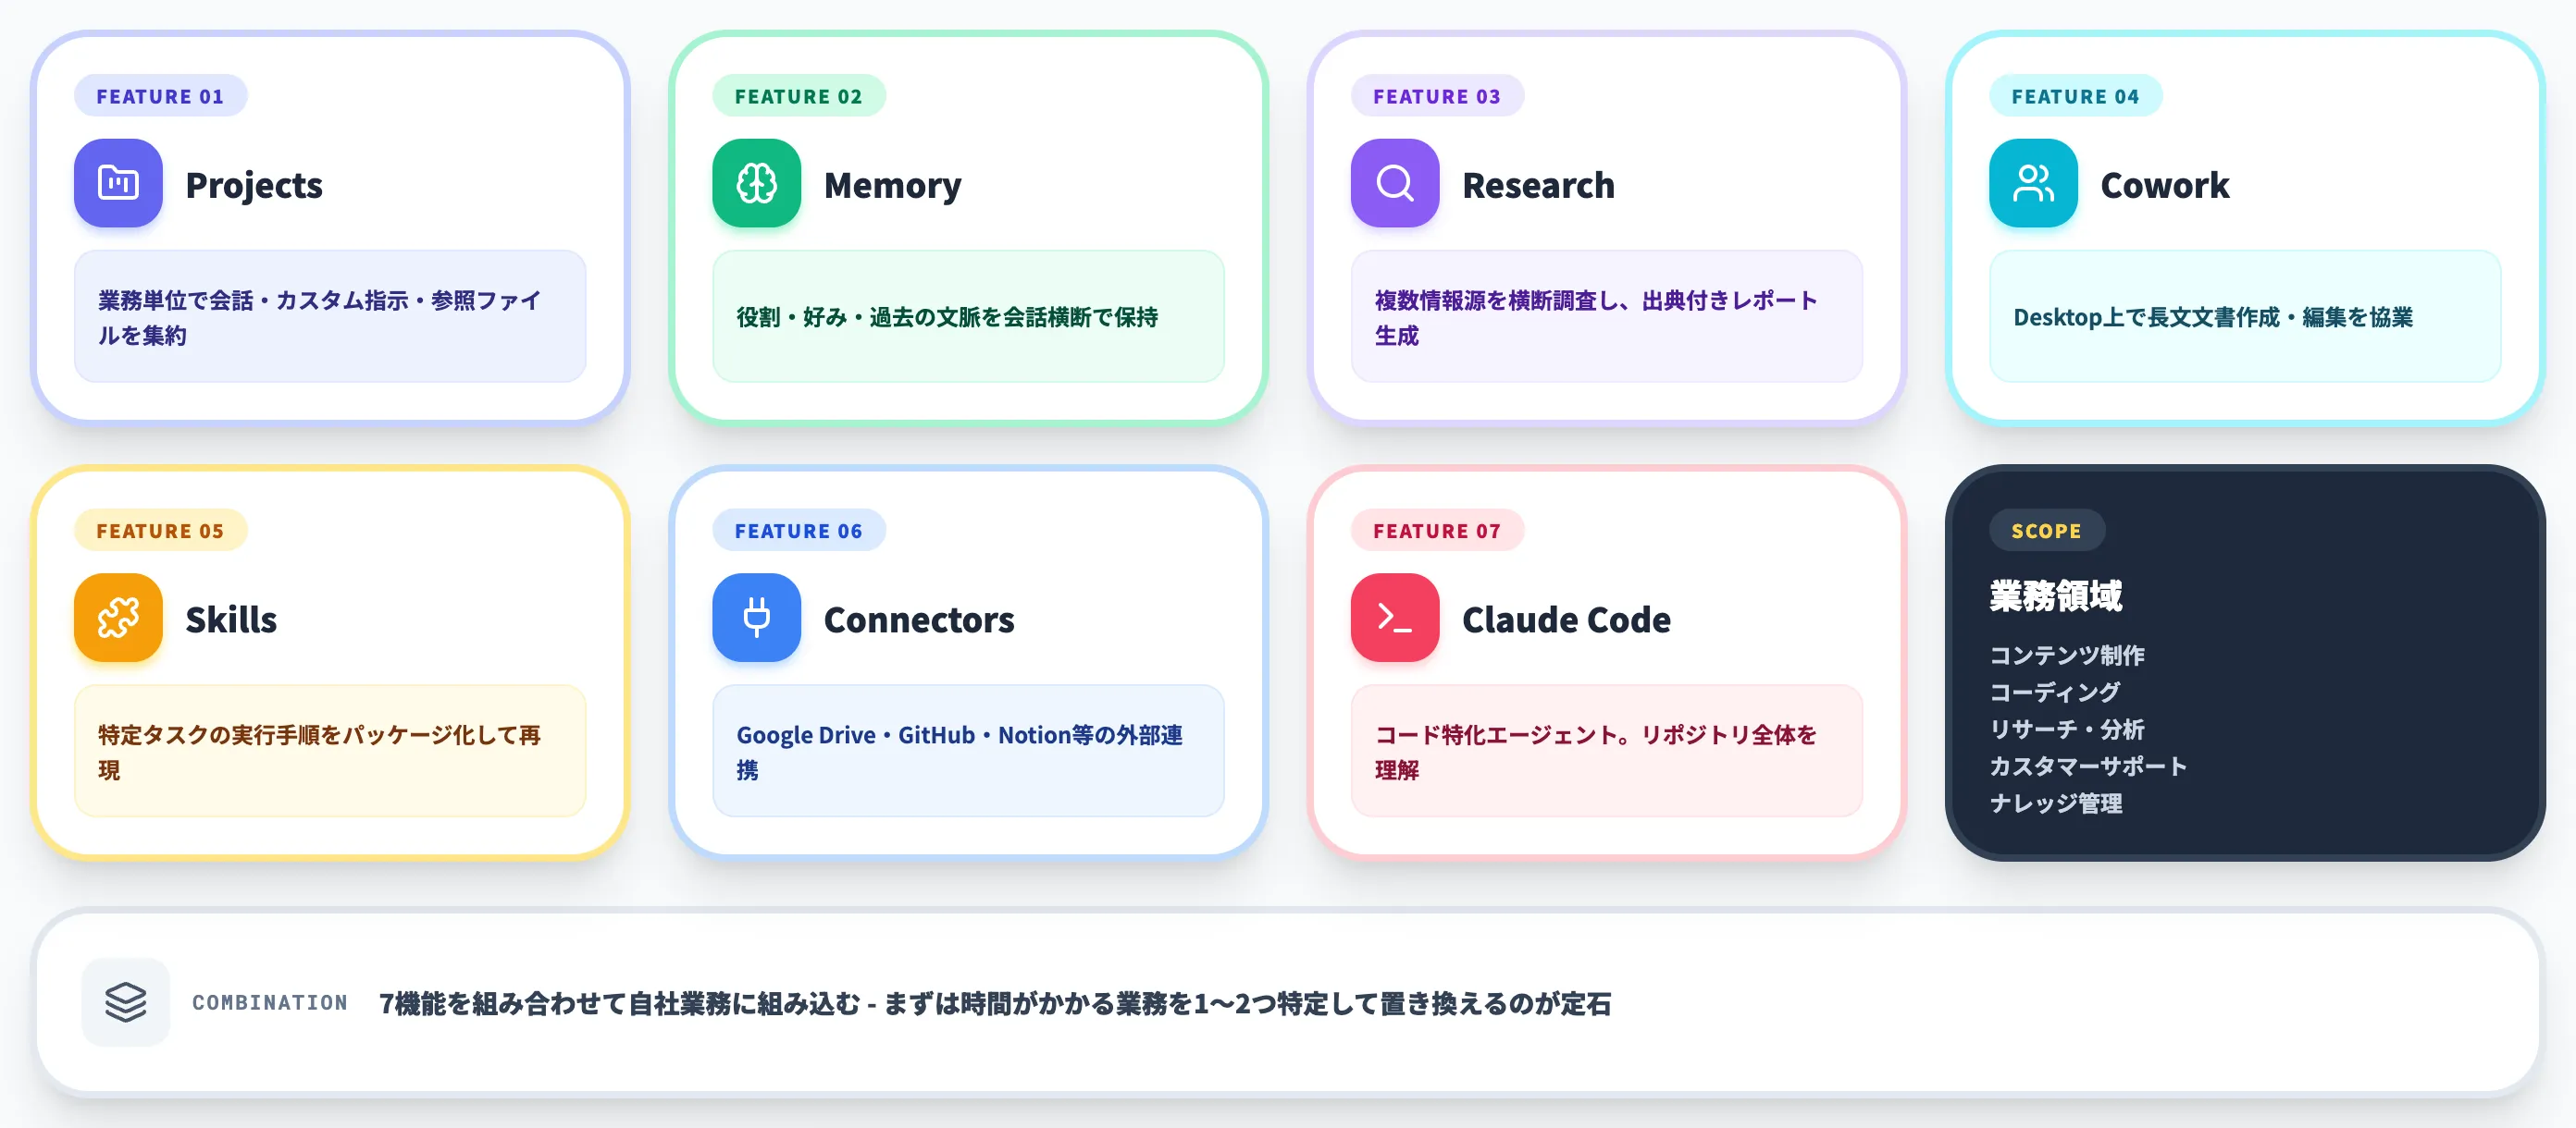This screenshot has height=1128, width=2576.
Task: Click the description starting Google Drive・GitHub
Action: pyautogui.click(x=968, y=752)
